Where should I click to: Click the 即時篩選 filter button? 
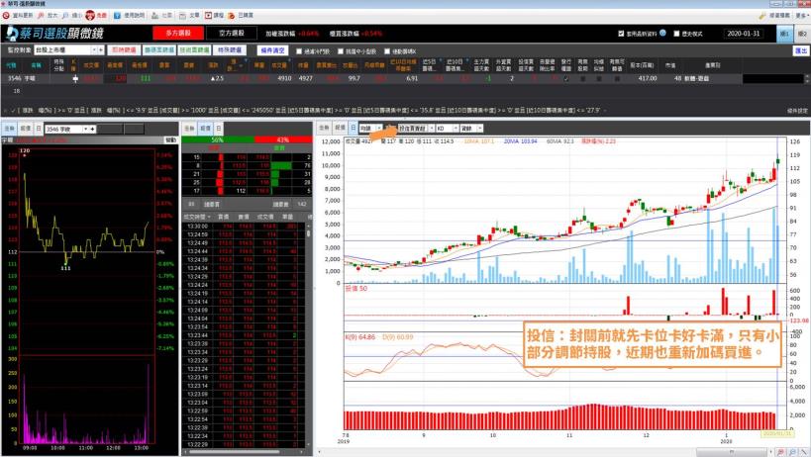click(124, 50)
